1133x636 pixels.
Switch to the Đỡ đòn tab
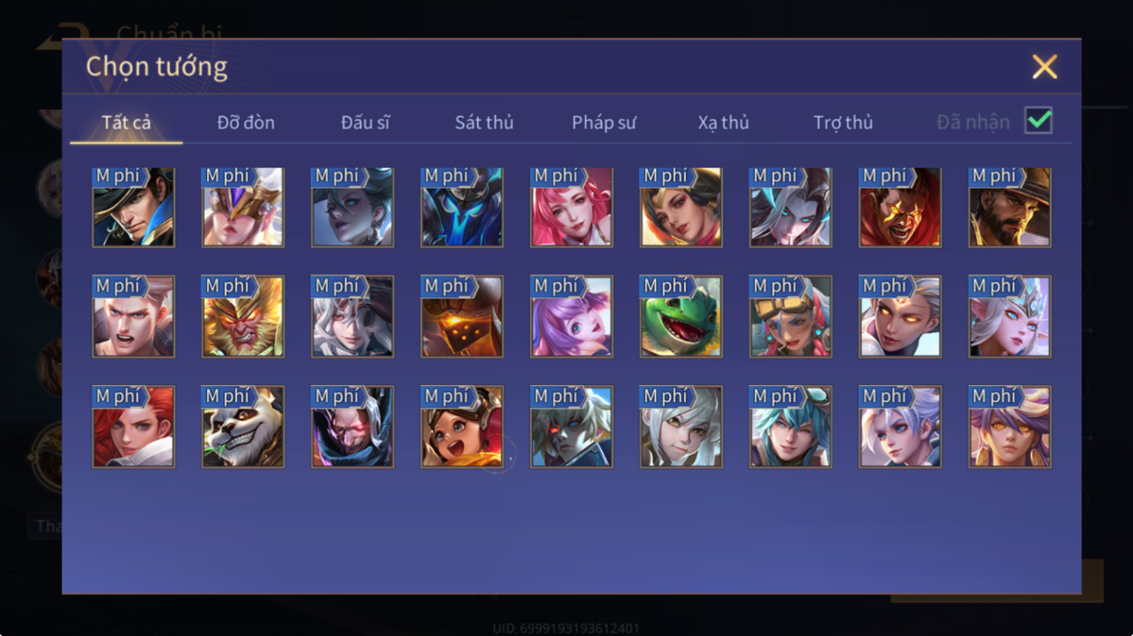coord(246,122)
